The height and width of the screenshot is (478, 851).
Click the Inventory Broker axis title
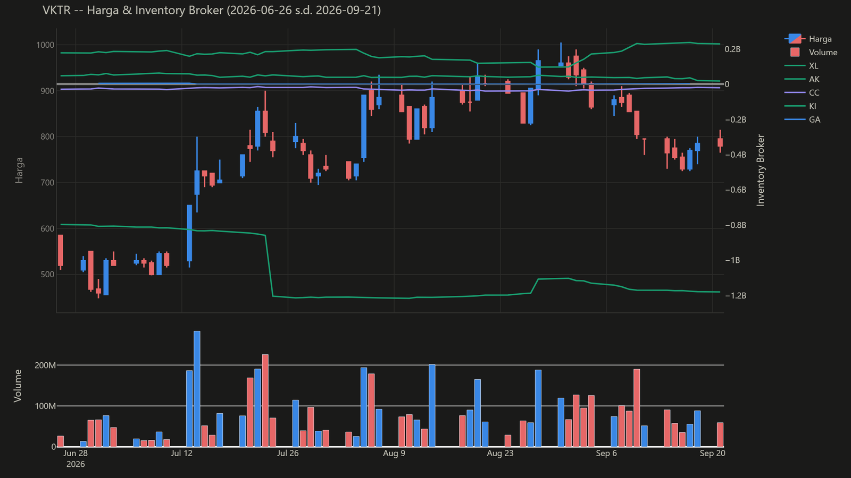[x=761, y=170]
